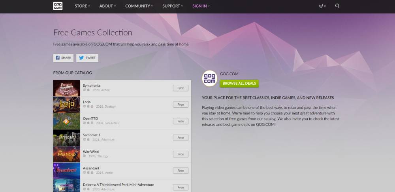Open the Loria game thumbnail
Viewport: 395px width, 192px height.
[x=66, y=105]
